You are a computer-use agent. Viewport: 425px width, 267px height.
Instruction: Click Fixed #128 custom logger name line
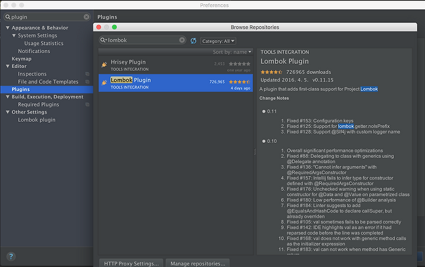[344, 132]
